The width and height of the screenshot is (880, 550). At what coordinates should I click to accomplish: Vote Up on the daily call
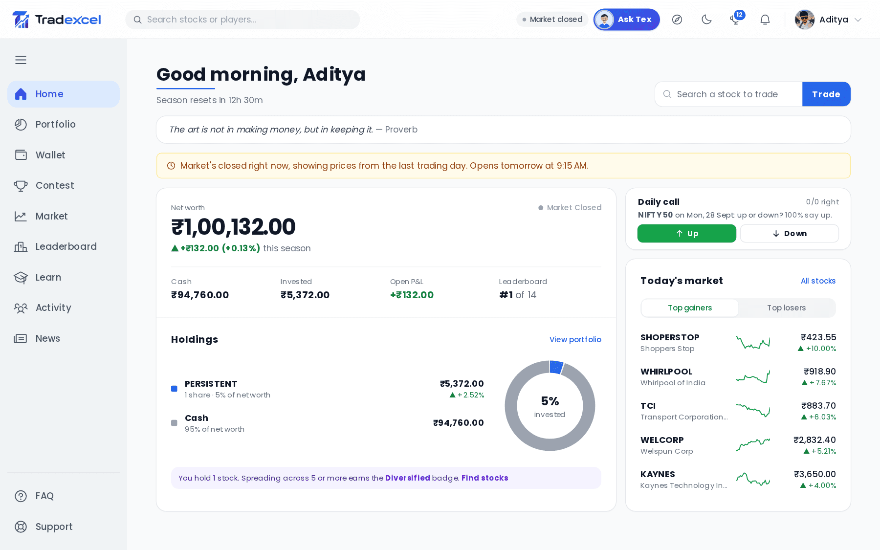click(x=686, y=233)
